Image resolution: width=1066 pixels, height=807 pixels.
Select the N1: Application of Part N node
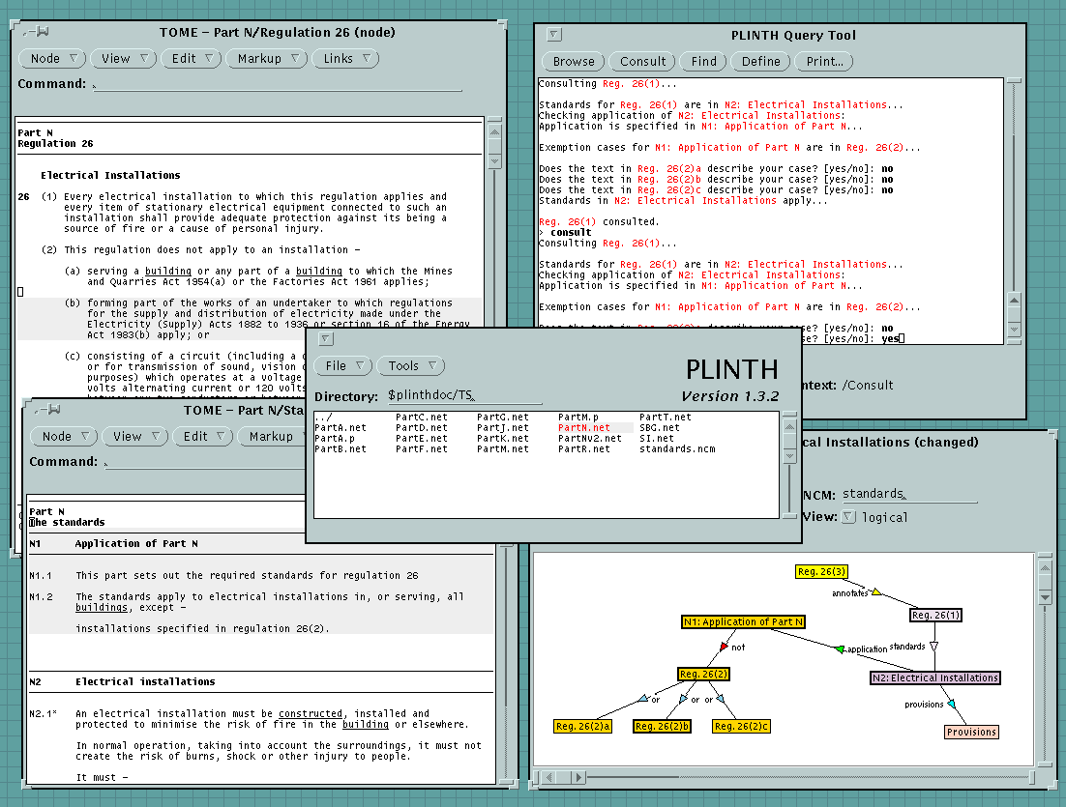[743, 621]
